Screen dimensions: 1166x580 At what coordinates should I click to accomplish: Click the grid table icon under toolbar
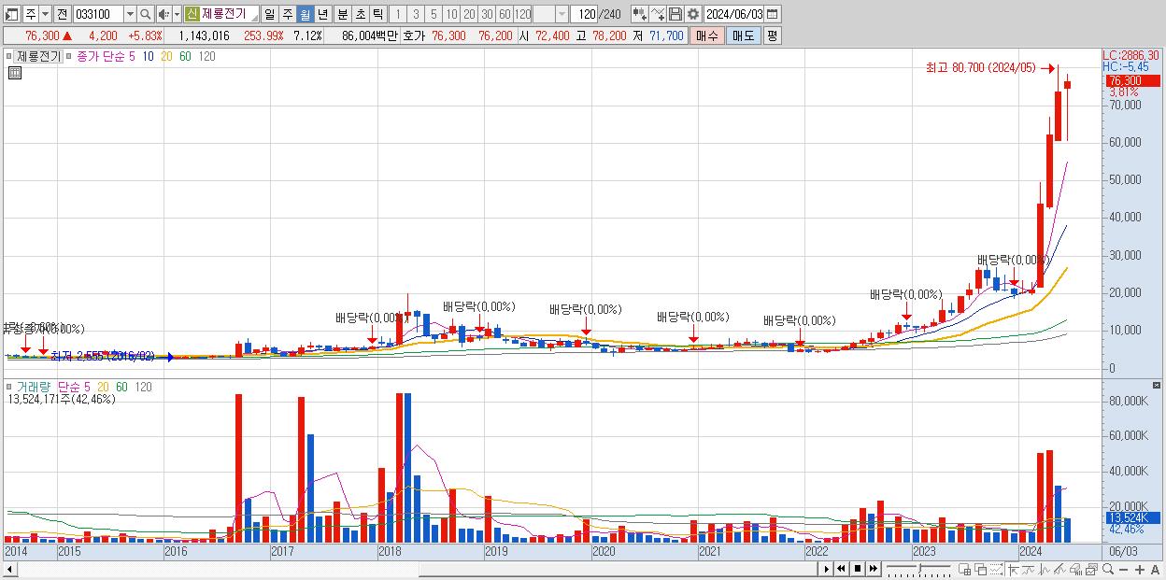[x=15, y=71]
